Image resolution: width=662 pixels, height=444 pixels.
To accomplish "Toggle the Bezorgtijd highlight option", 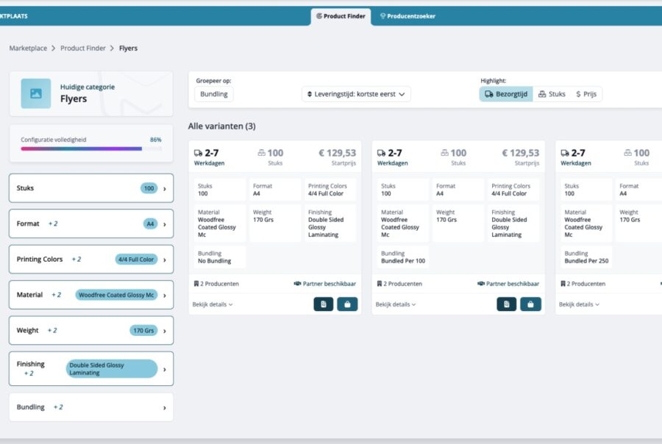I will pos(506,94).
